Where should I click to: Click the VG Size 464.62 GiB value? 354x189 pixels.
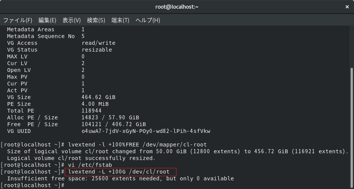point(99,97)
